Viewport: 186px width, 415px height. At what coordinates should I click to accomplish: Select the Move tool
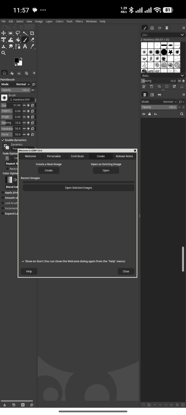click(x=4, y=33)
